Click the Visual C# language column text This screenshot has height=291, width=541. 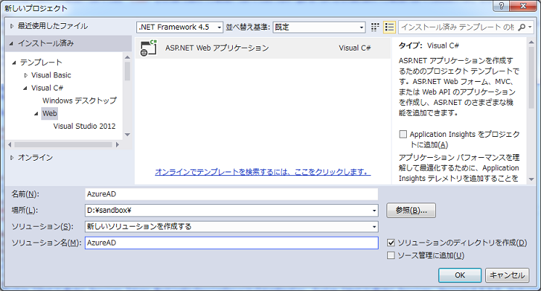(355, 48)
